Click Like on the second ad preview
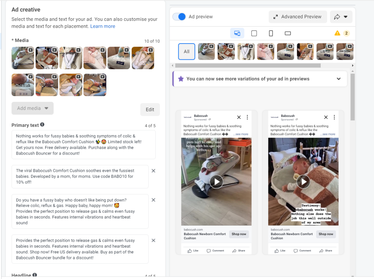Viewport: 374px width, 279px height. pos(280,251)
